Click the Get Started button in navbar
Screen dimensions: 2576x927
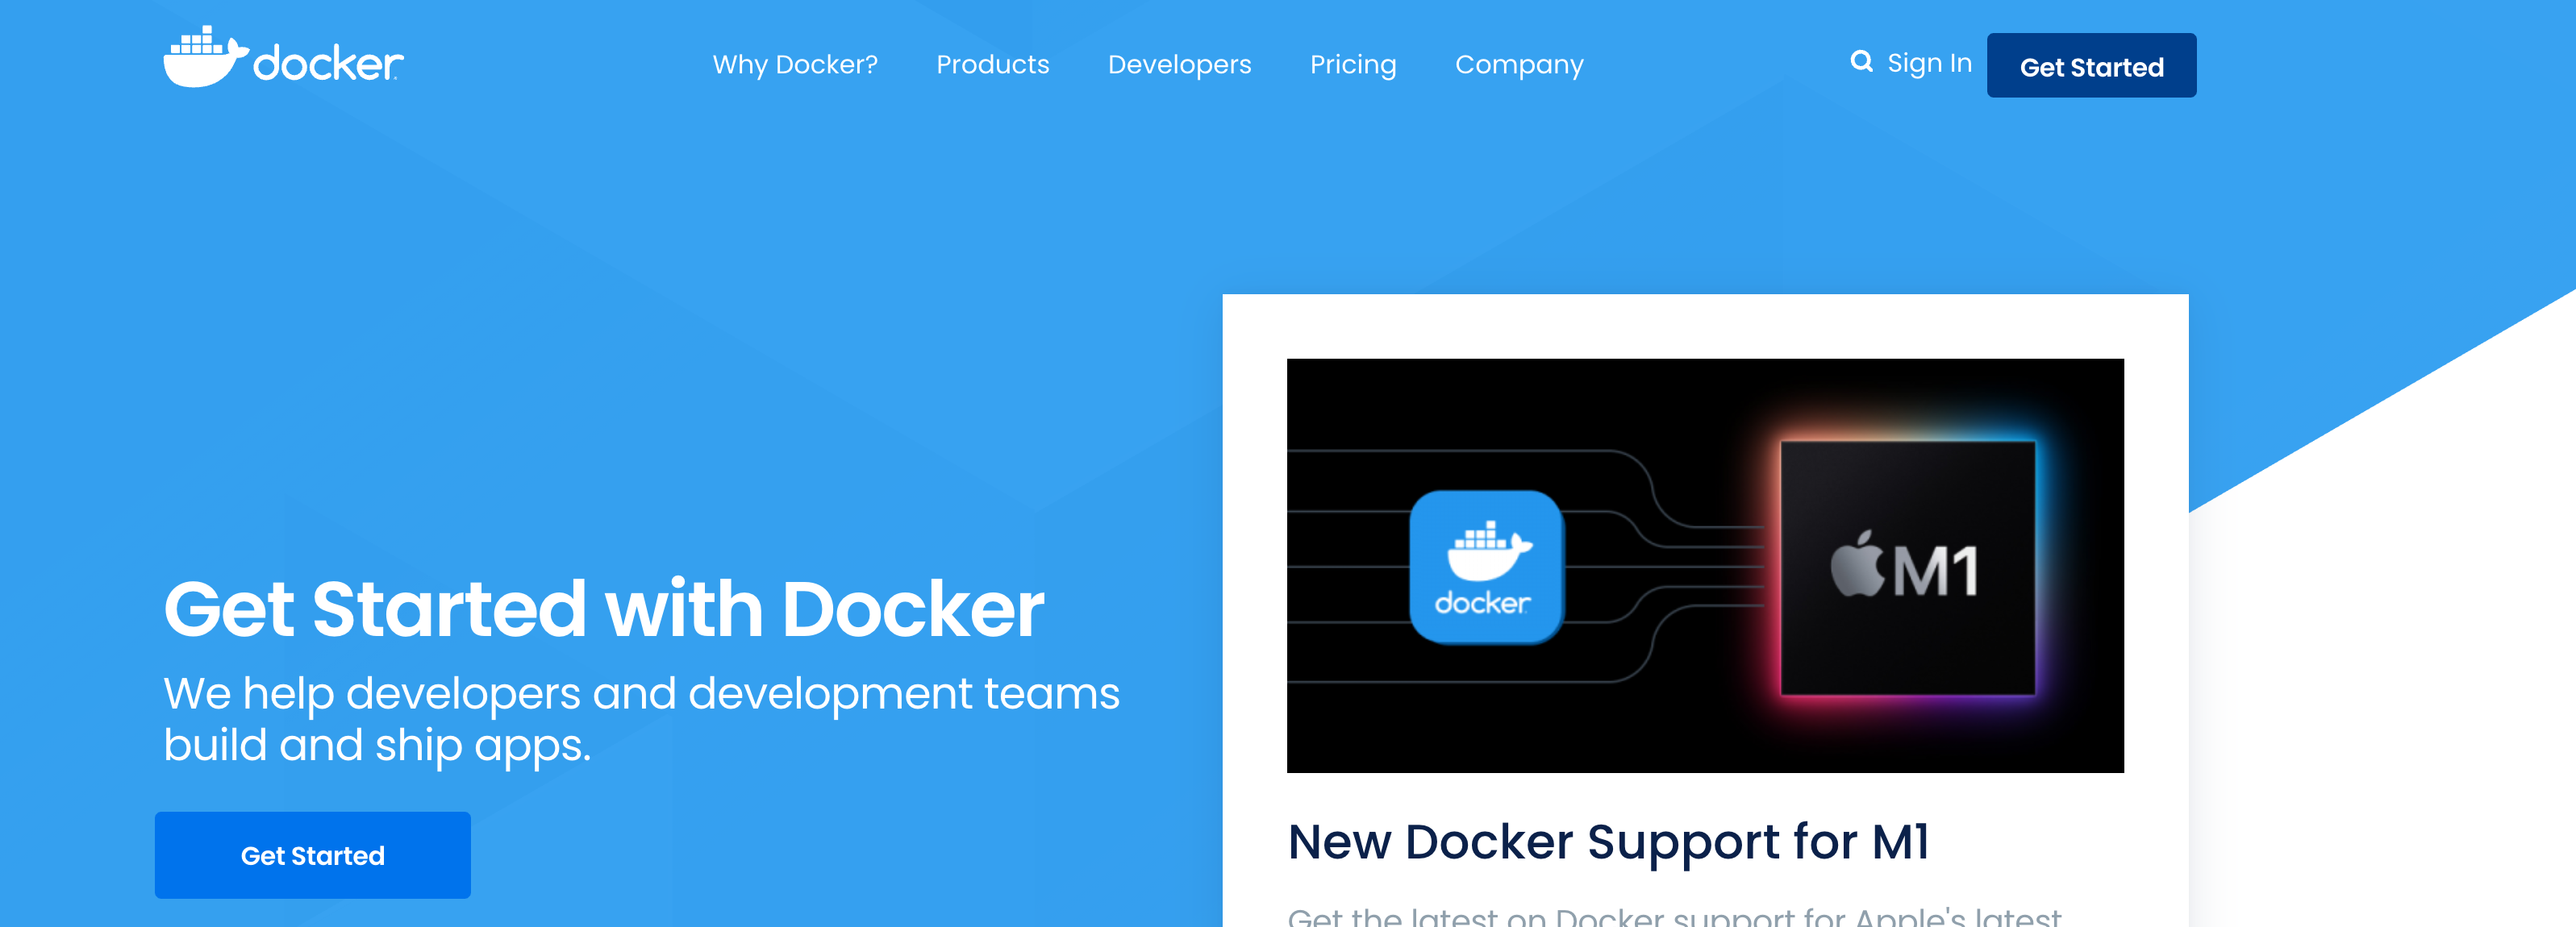pos(2093,65)
